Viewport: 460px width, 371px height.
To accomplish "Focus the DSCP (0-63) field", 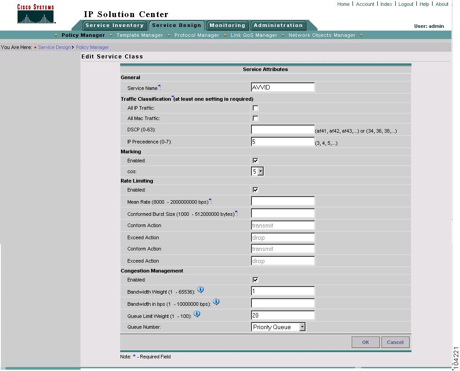I will tap(283, 130).
